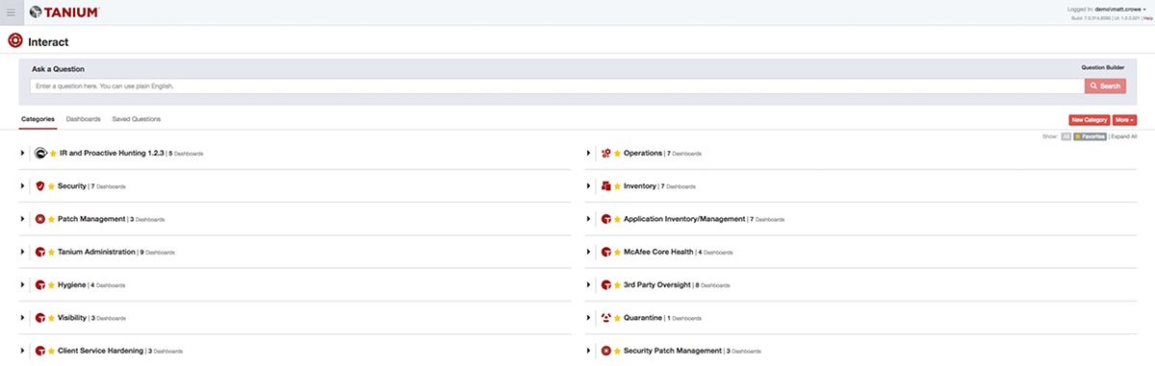Viewport: 1155px width, 366px height.
Task: Open the Tanium Administration category title
Action: pyautogui.click(x=97, y=252)
